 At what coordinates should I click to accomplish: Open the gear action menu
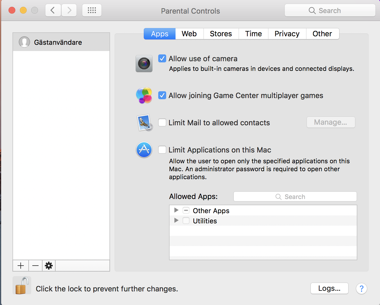click(49, 266)
